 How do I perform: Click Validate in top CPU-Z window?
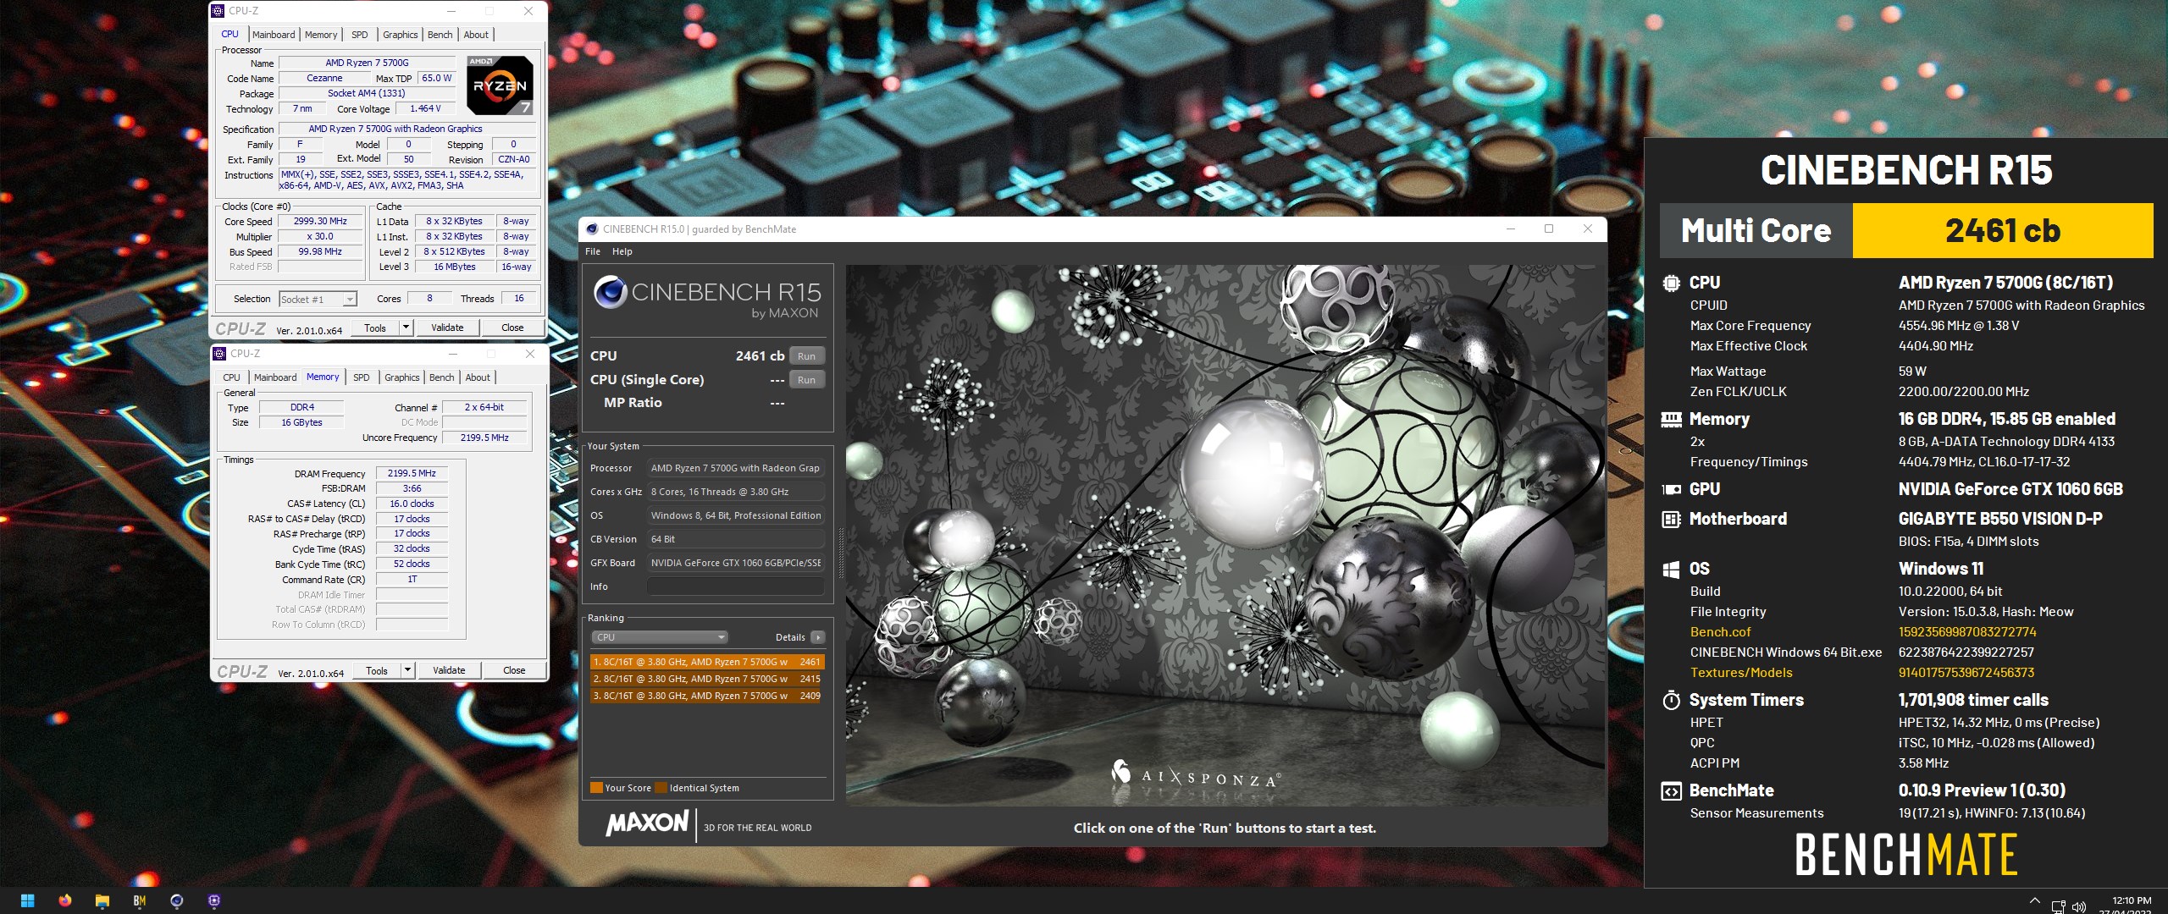tap(447, 328)
